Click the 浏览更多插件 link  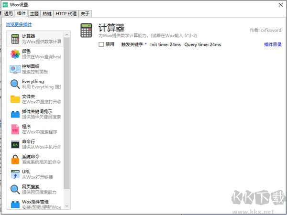pos(19,24)
